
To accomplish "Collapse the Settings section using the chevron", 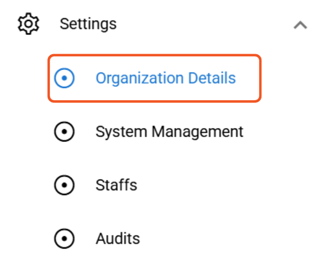I will pyautogui.click(x=301, y=25).
